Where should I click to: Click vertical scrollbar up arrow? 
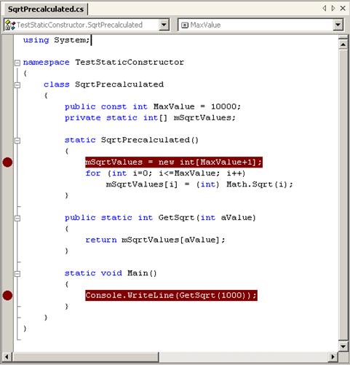pos(343,44)
